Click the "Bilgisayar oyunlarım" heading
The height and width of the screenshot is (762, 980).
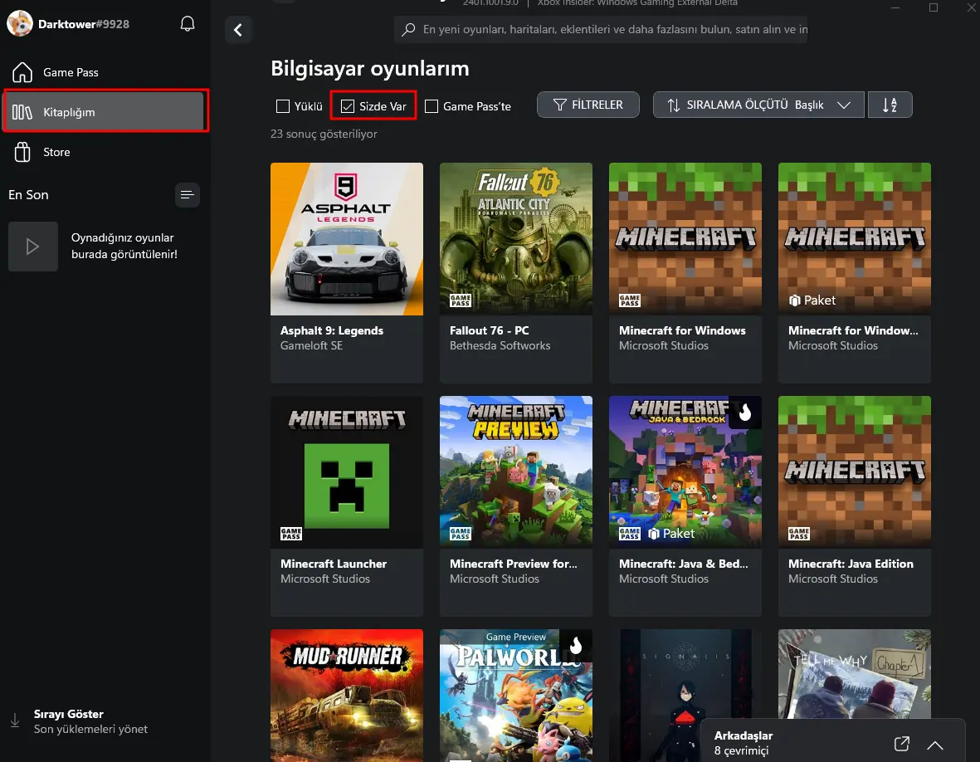[370, 68]
